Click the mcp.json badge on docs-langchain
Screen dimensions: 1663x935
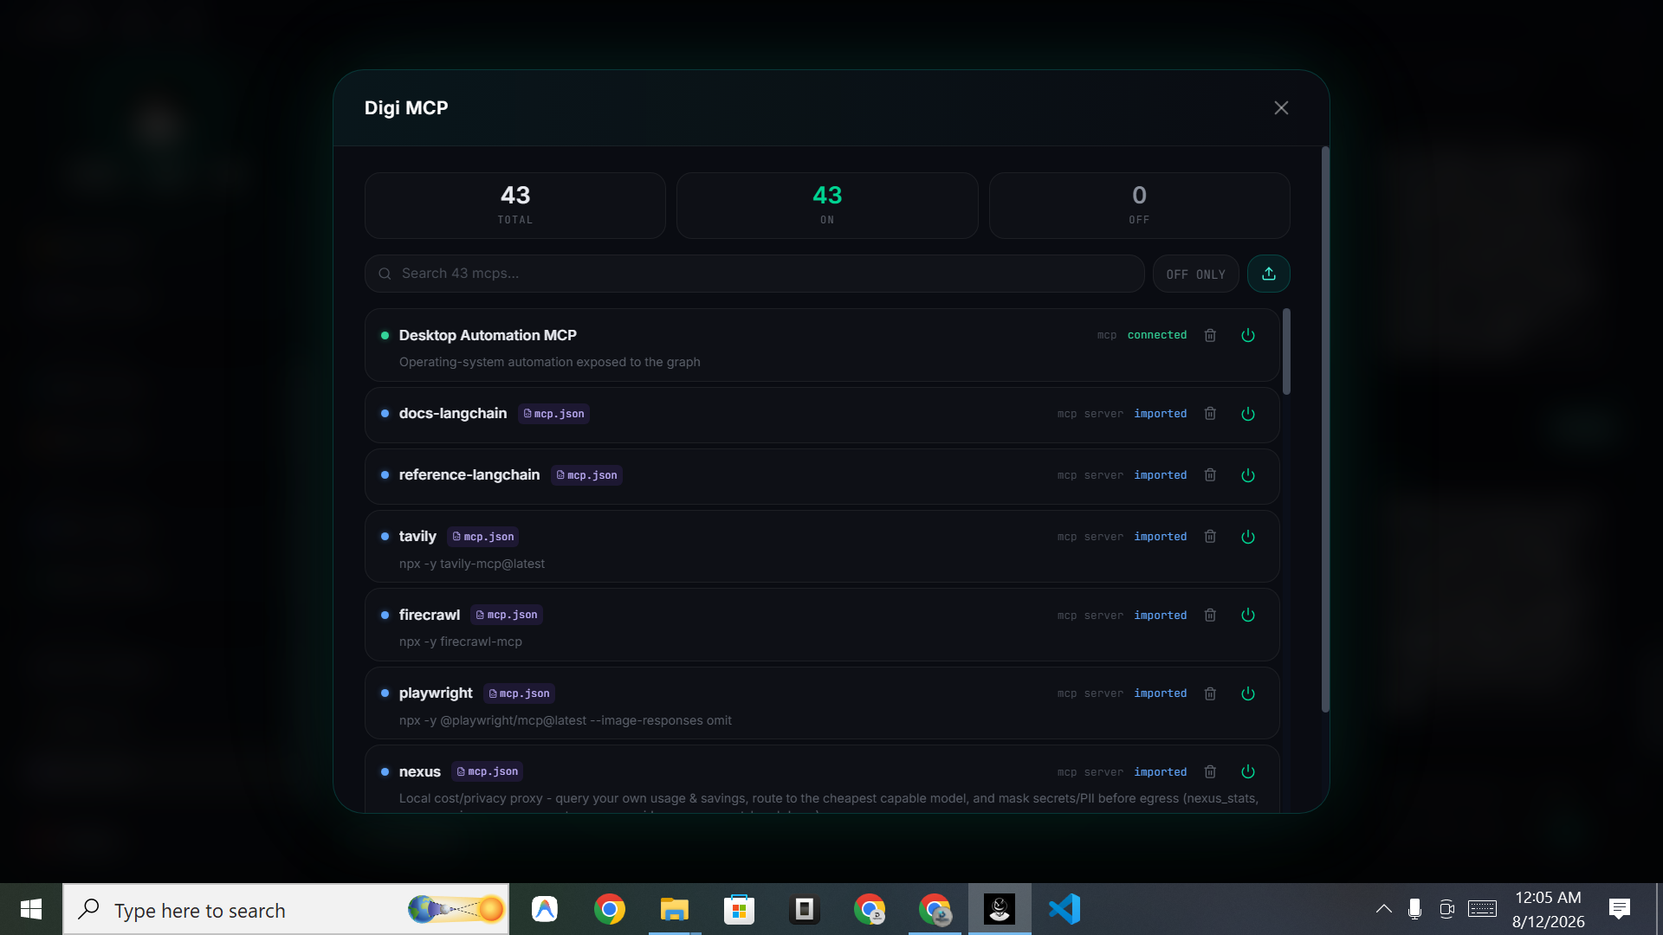(x=554, y=414)
